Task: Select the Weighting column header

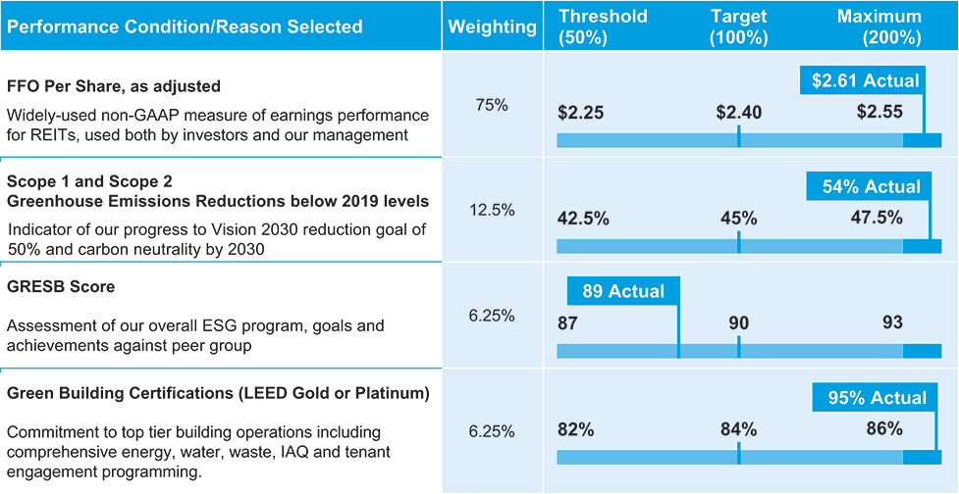Action: click(x=492, y=26)
